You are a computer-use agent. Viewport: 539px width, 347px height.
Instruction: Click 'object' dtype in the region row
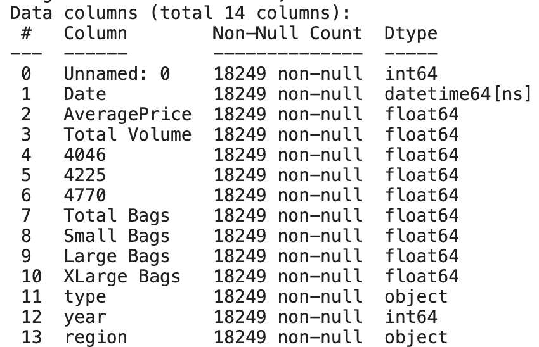[416, 338]
